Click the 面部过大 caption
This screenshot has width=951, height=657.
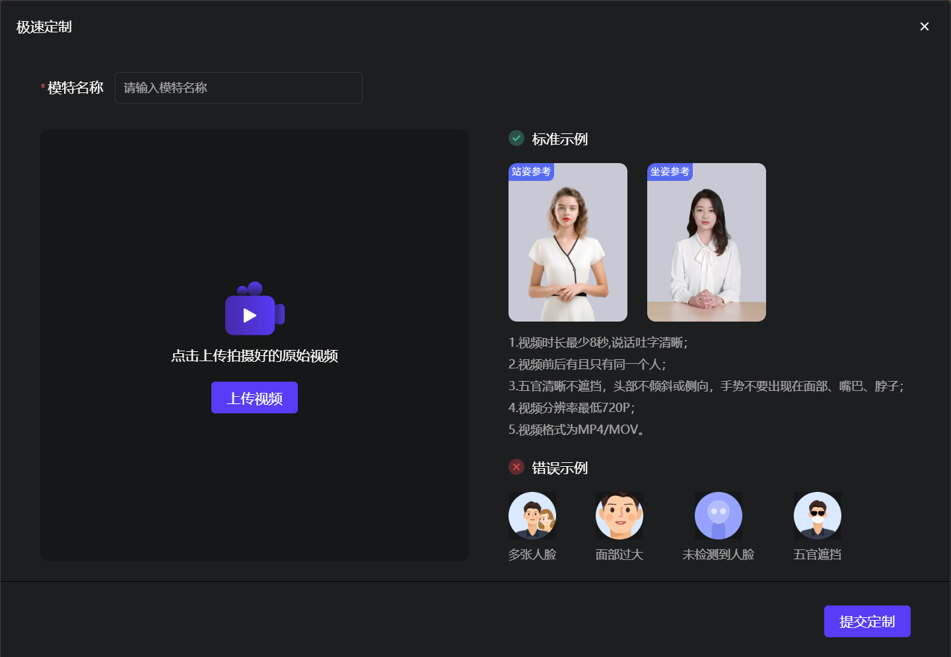click(x=619, y=555)
